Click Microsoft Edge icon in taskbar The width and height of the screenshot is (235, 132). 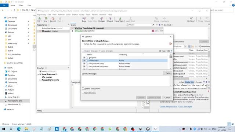19,129
